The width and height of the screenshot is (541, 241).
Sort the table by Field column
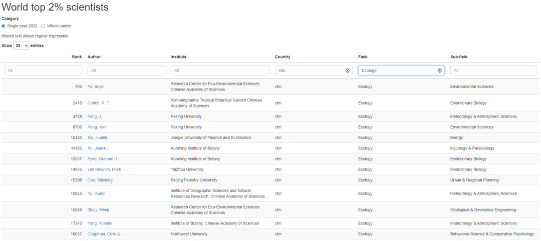(x=363, y=57)
